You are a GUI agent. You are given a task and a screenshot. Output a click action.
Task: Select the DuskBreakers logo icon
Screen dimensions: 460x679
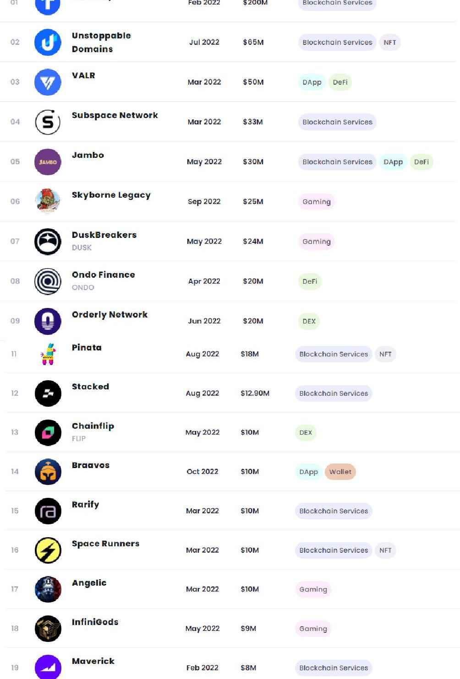pyautogui.click(x=48, y=241)
